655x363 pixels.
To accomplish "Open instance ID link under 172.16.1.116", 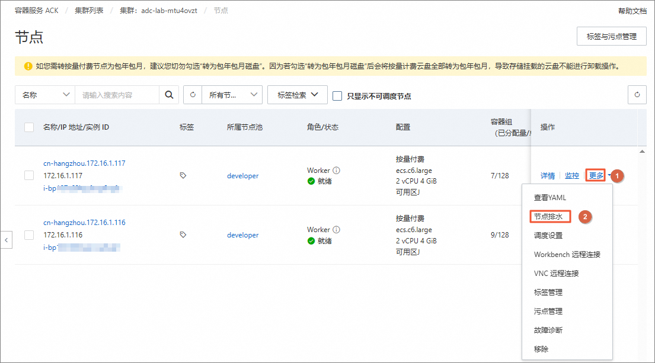I will [x=81, y=248].
